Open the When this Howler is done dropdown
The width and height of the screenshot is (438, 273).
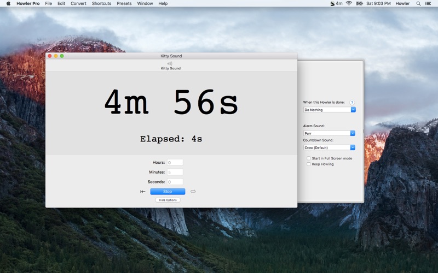[330, 110]
